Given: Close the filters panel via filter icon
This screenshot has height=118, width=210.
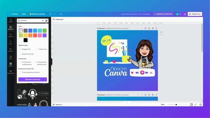Looking at the screenshot, I should point(47,21).
